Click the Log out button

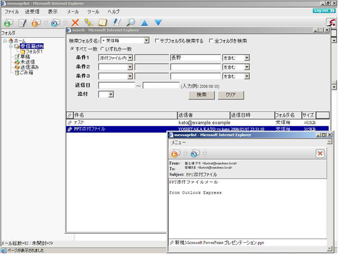coord(324,10)
